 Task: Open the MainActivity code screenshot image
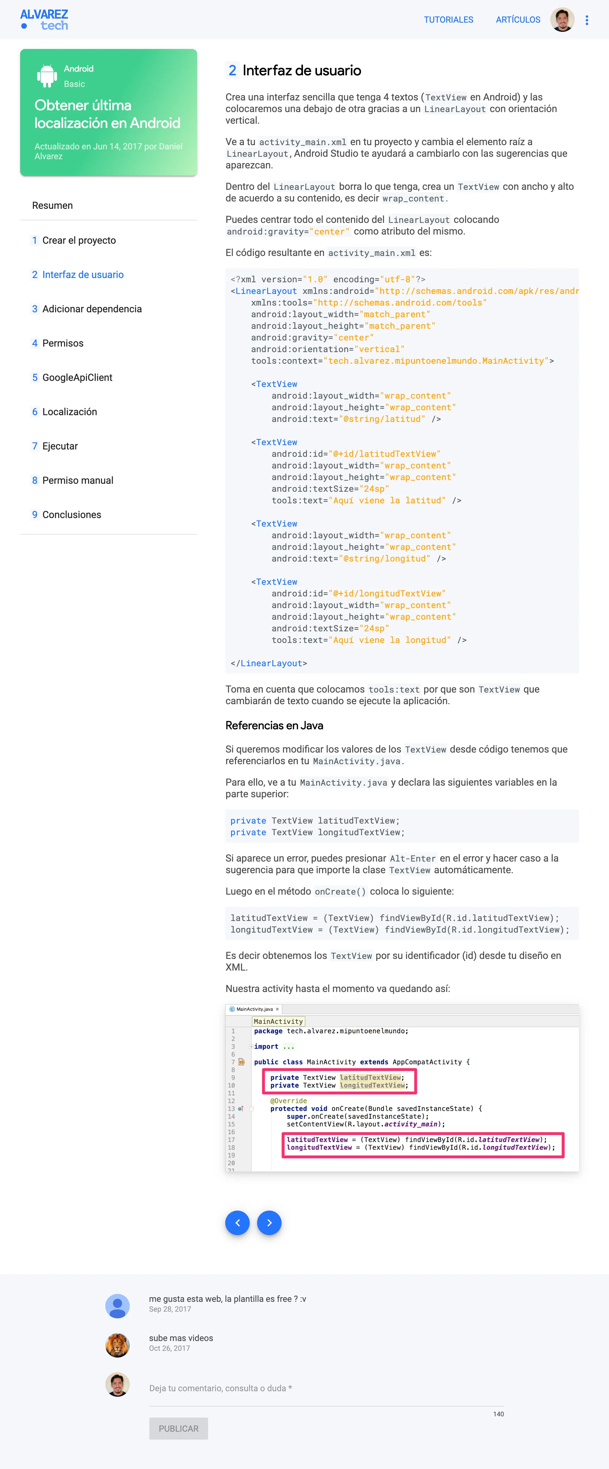402,1088
